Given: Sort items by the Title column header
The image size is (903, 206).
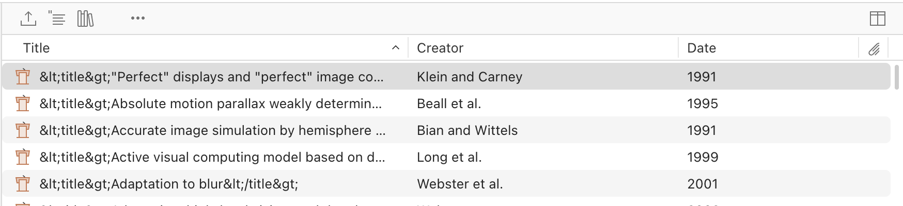Looking at the screenshot, I should (36, 48).
